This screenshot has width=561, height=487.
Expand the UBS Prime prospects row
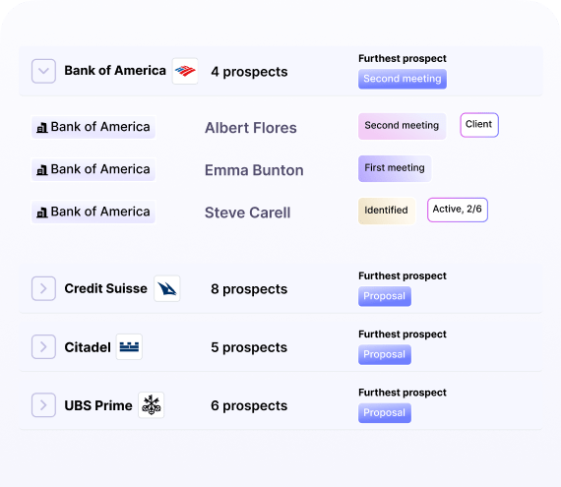tap(43, 405)
